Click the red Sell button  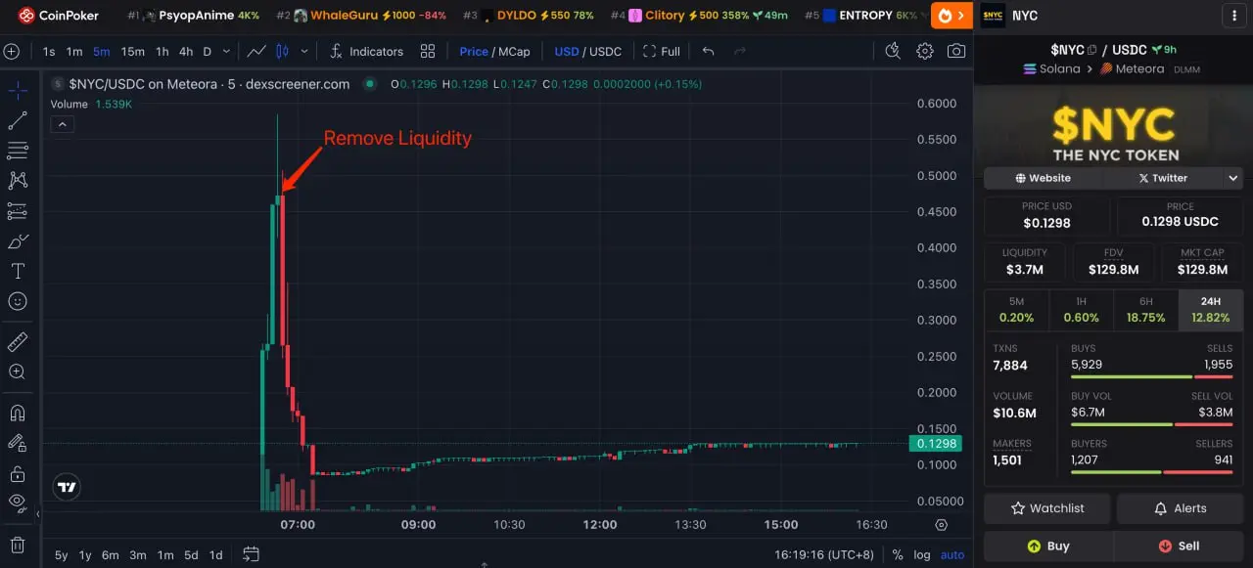point(1179,546)
